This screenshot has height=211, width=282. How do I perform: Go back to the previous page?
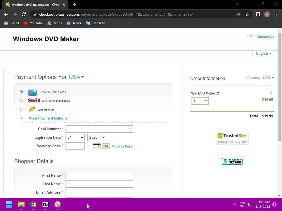click(6, 14)
